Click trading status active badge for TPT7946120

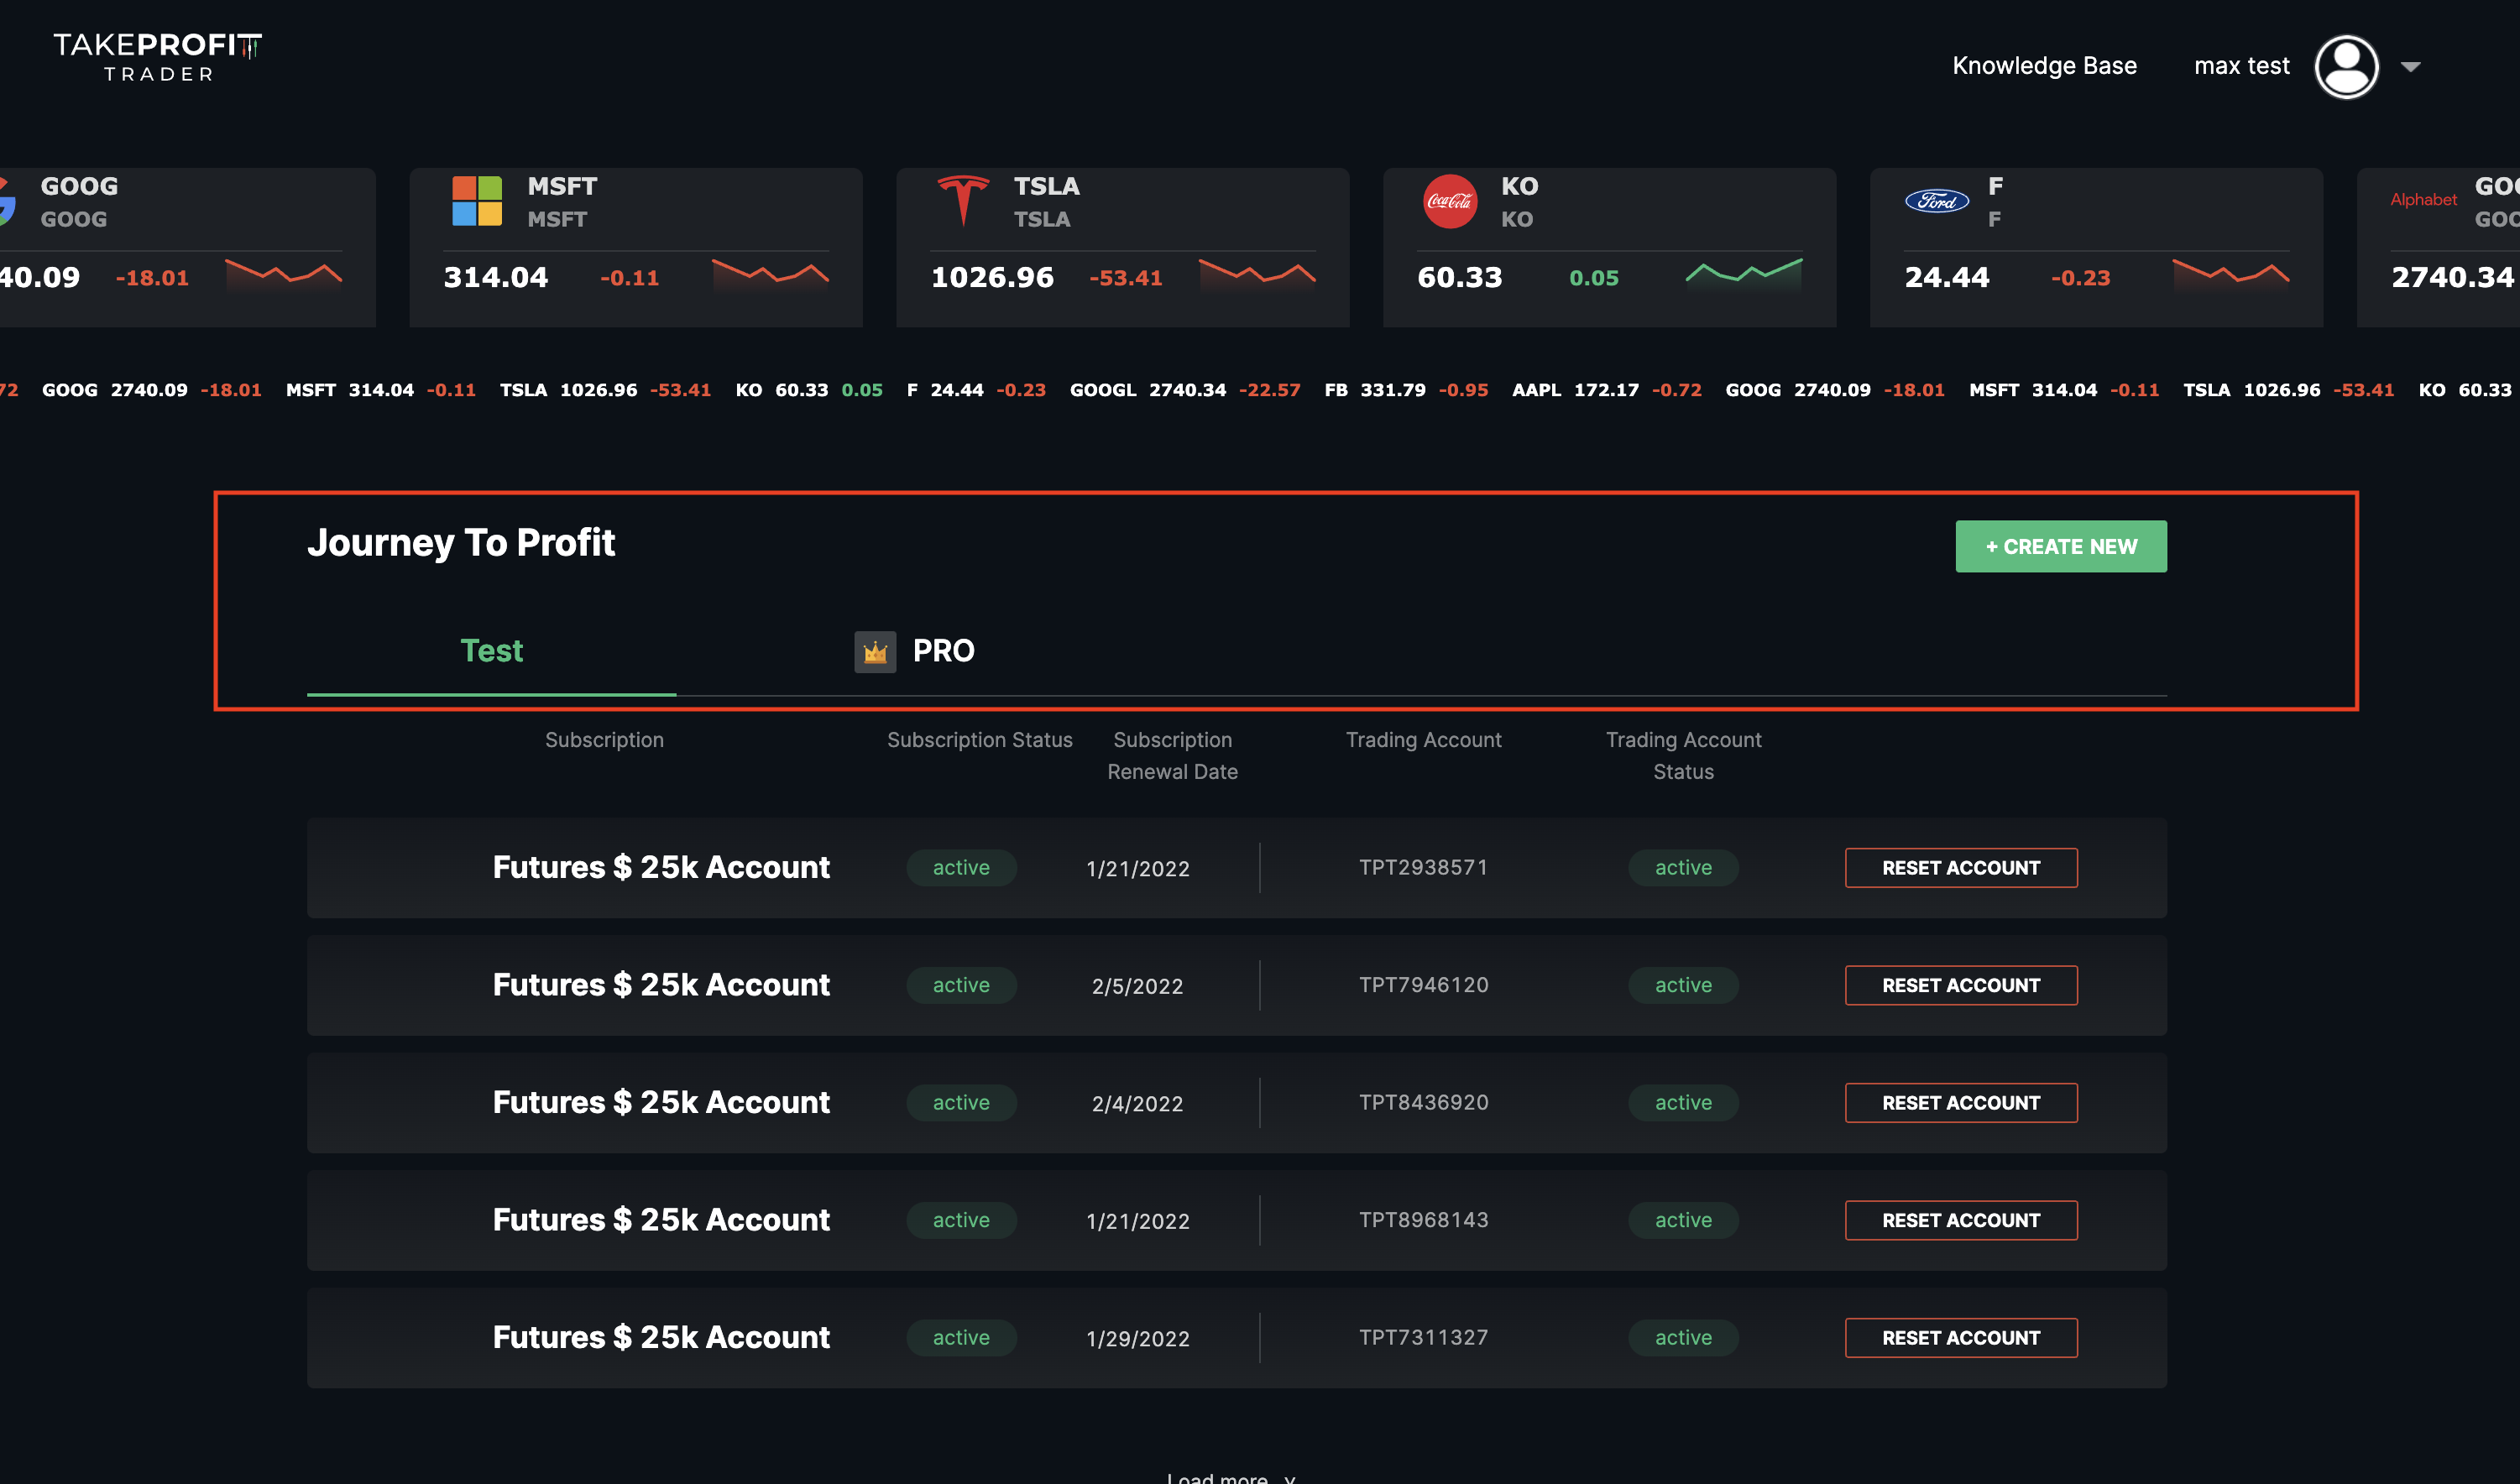tap(1683, 985)
